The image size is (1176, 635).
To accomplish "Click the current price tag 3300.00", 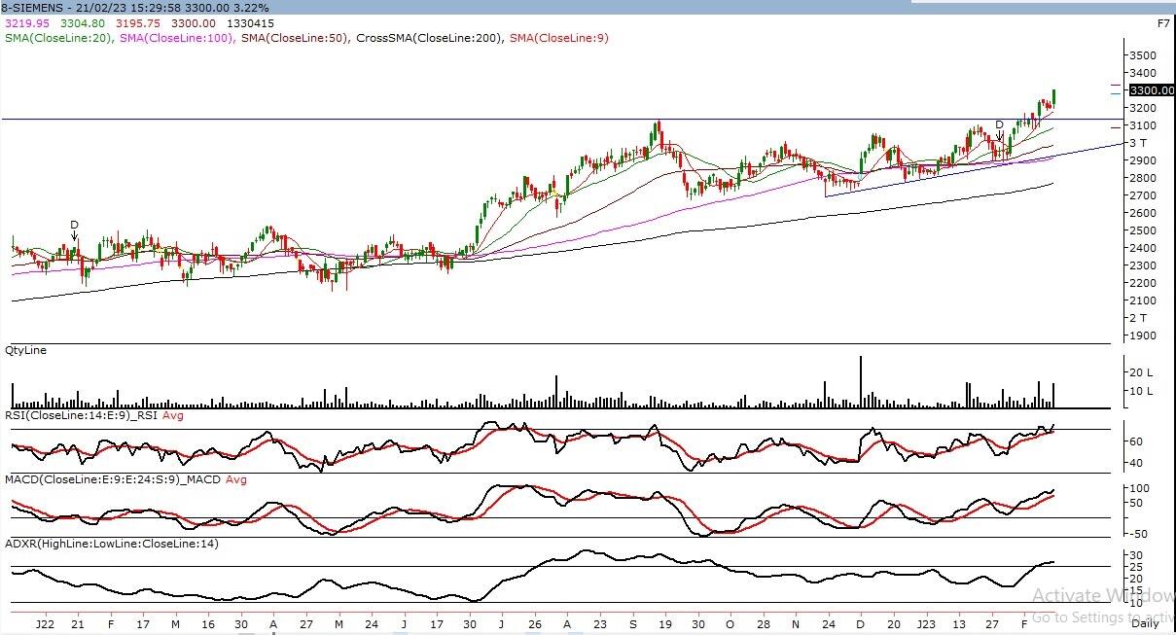I will [x=1150, y=89].
